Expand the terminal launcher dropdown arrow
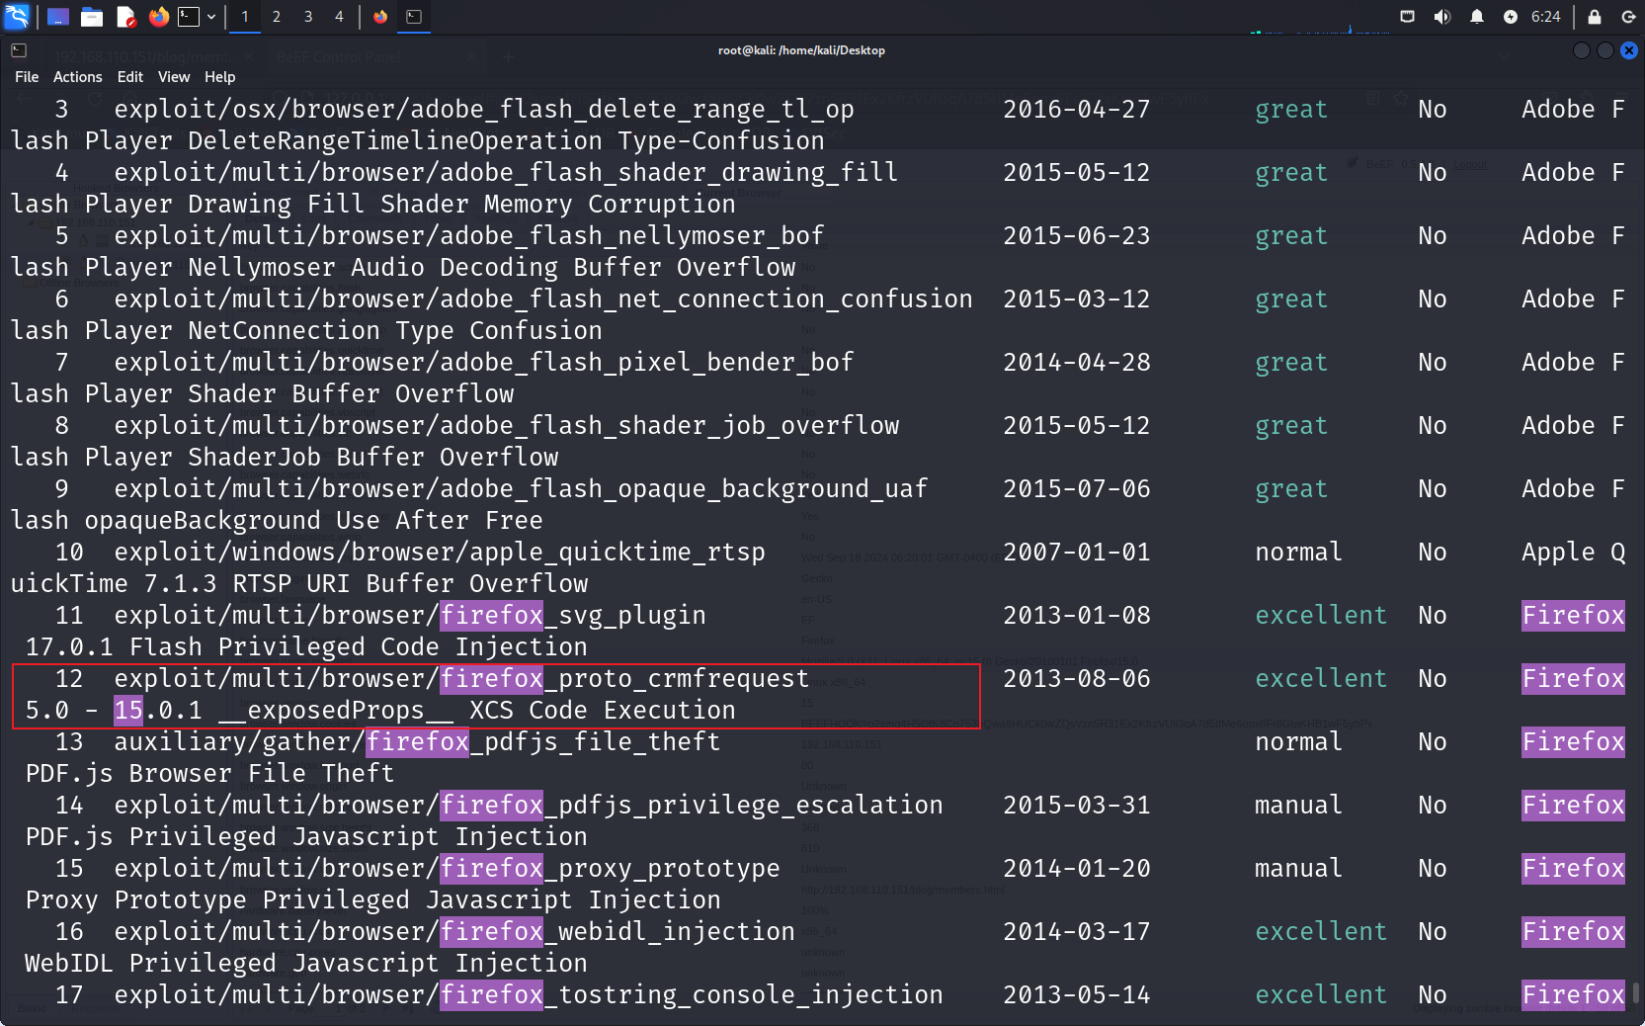The height and width of the screenshot is (1026, 1645). click(x=211, y=17)
